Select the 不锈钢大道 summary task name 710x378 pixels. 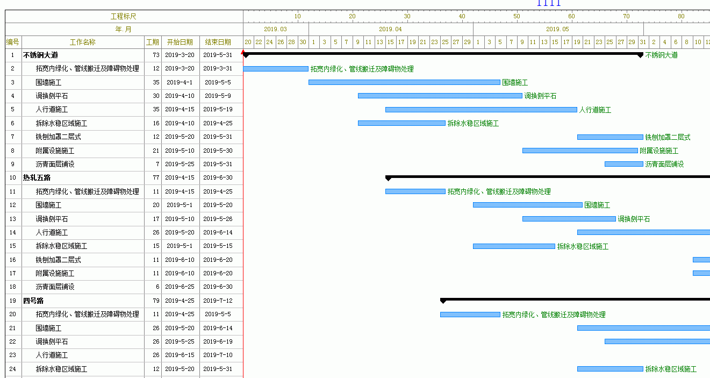pos(40,55)
